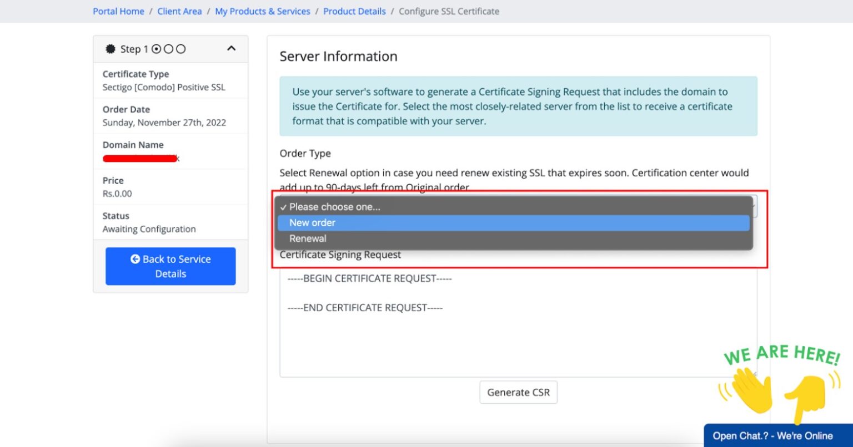Select the 'Please choose one...' option
853x447 pixels.
[x=334, y=207]
